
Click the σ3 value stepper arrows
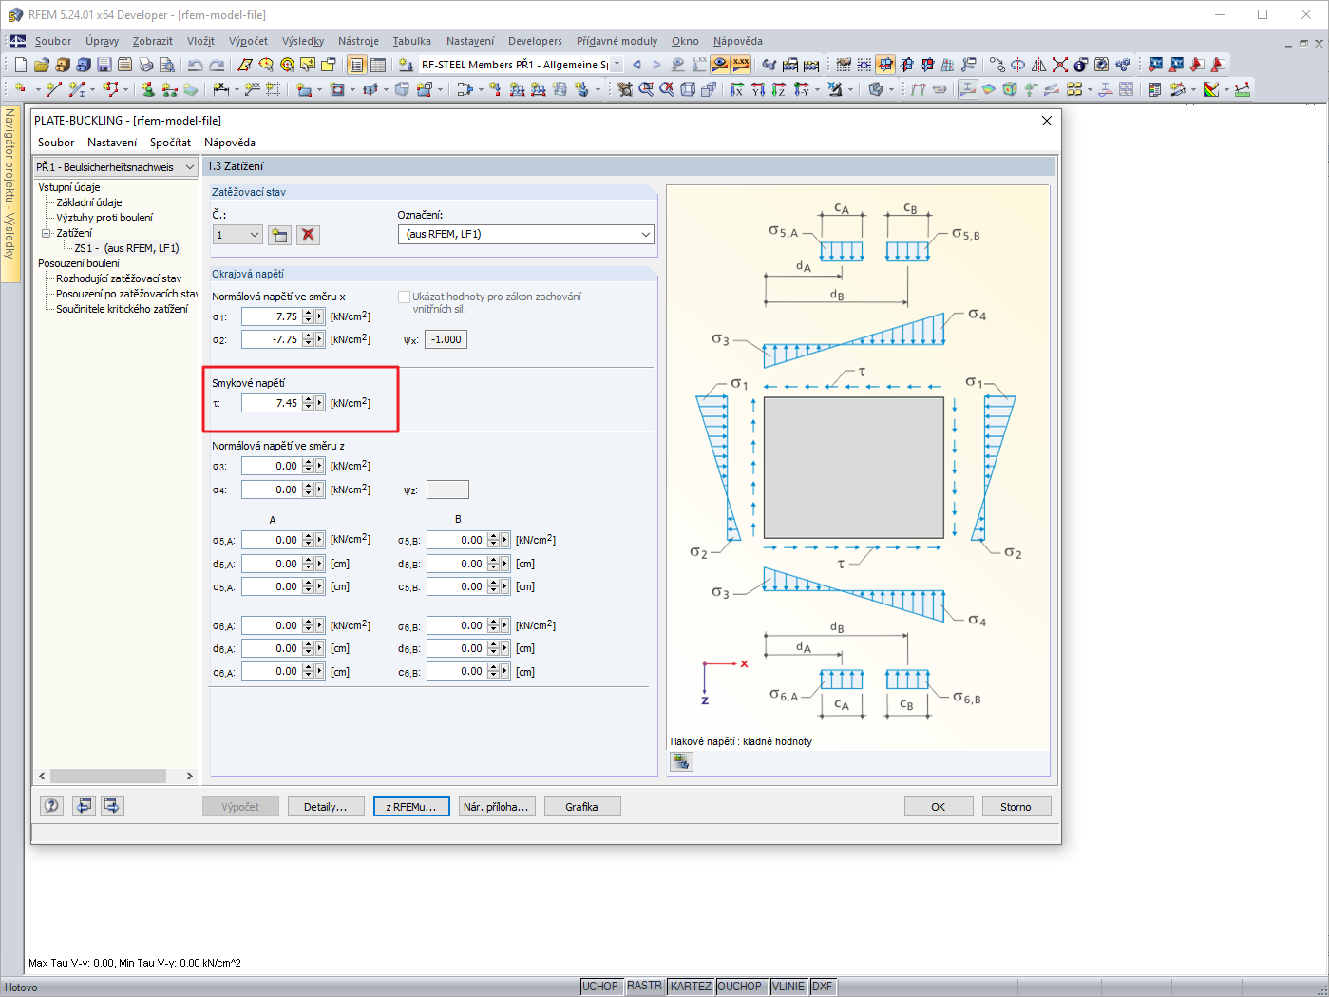(x=308, y=467)
